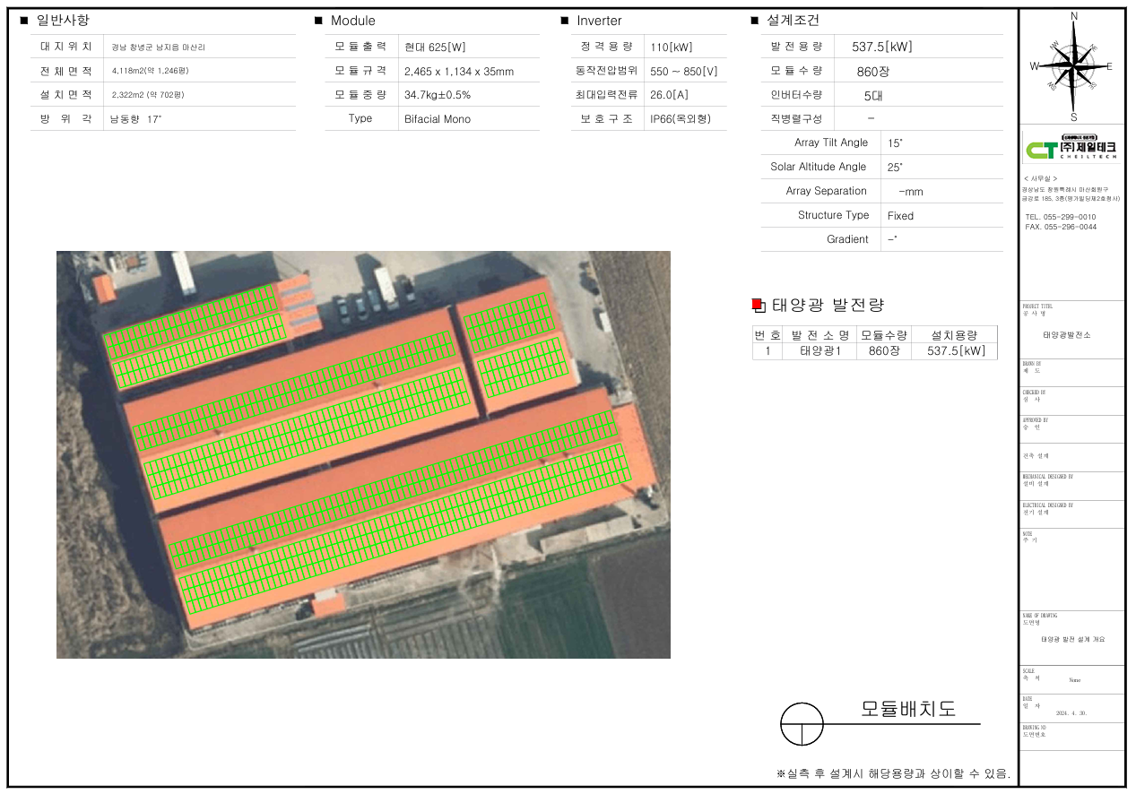Click the square bullet before Module heading

point(318,21)
